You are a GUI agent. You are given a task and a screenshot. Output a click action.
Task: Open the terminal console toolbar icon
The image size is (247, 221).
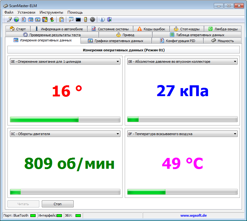pos(78,19)
